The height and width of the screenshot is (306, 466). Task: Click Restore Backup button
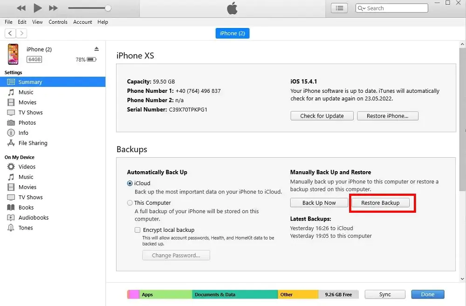380,203
